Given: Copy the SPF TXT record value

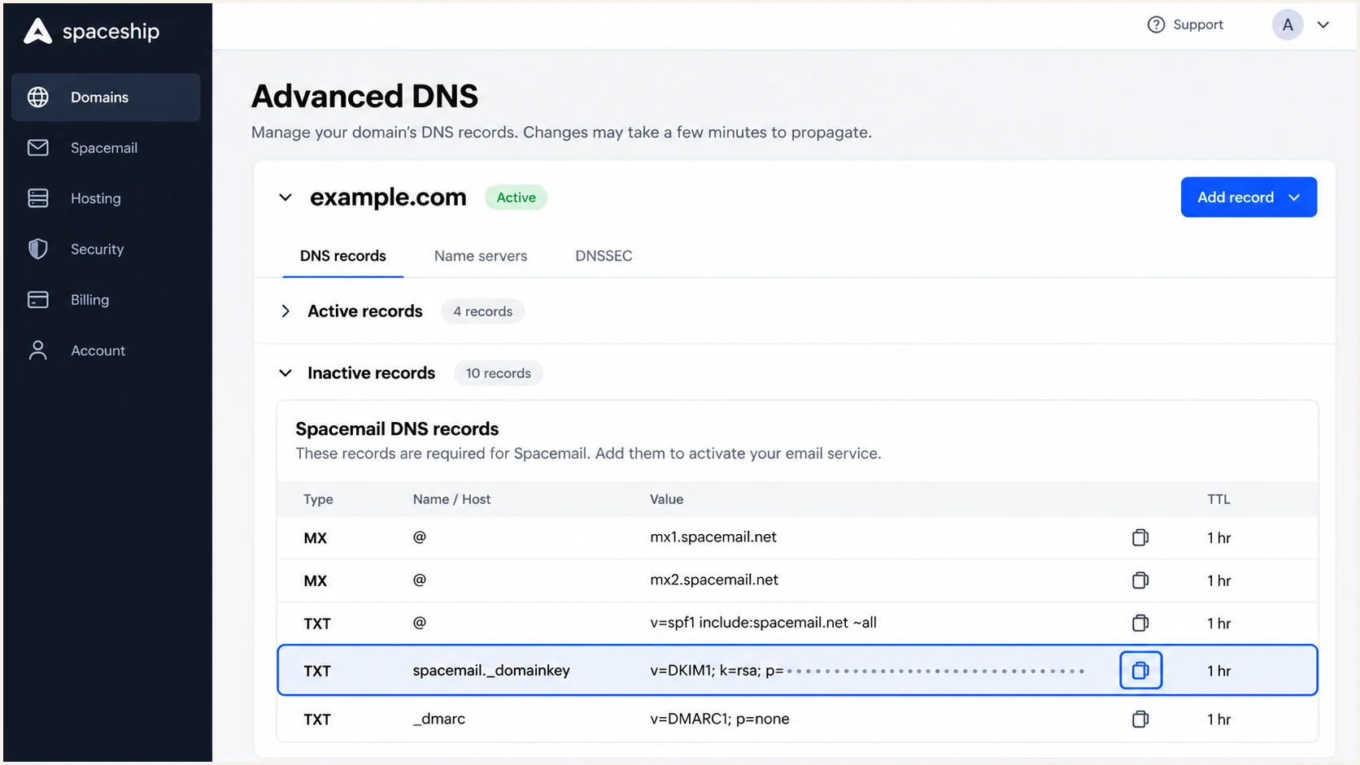Looking at the screenshot, I should (x=1140, y=623).
